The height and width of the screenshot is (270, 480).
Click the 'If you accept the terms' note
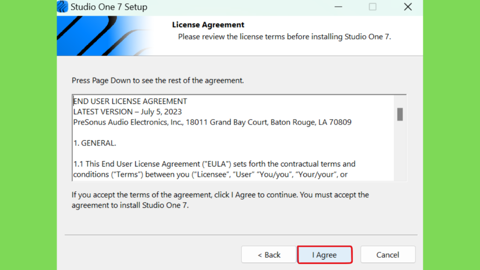(220, 200)
